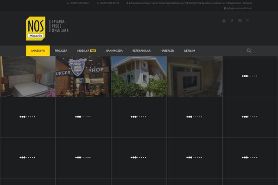Image resolution: width=278 pixels, height=185 pixels.
Task: Open the PROJELER menu
Action: (61, 51)
